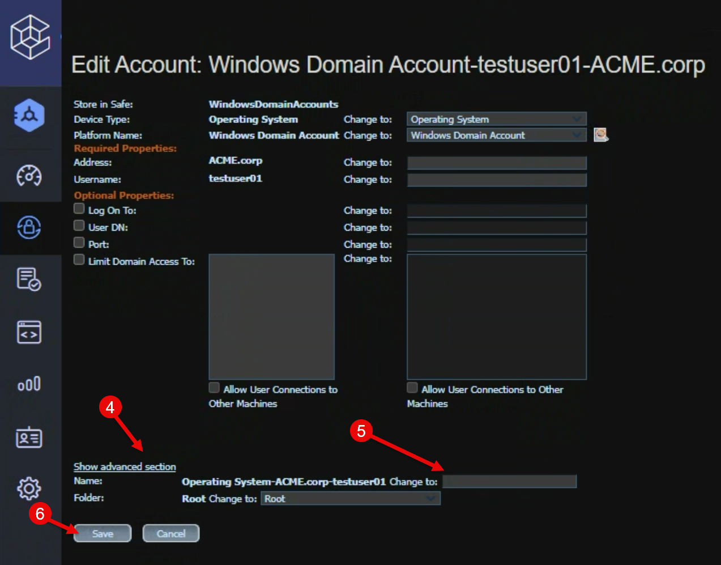
Task: Open the bar chart reports sidebar icon
Action: point(29,384)
